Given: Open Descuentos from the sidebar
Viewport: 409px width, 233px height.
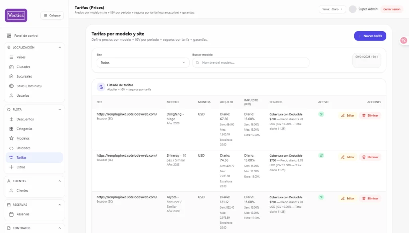Looking at the screenshot, I should (25, 119).
